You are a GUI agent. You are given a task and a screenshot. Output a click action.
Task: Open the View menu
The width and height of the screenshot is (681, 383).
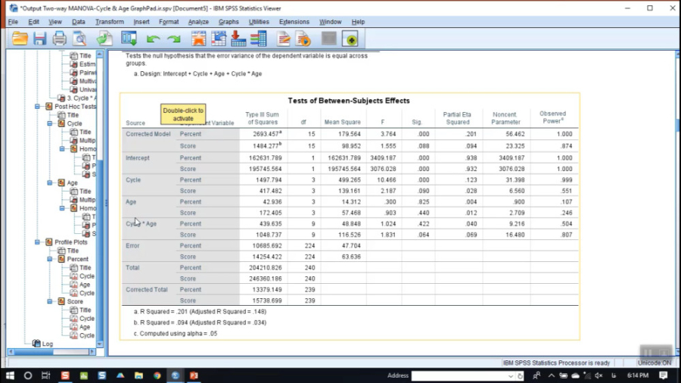click(54, 22)
